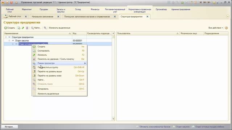This screenshot has width=232, height=130.
Task: Click the M+ button in title bar
Action: pyautogui.click(x=205, y=3)
